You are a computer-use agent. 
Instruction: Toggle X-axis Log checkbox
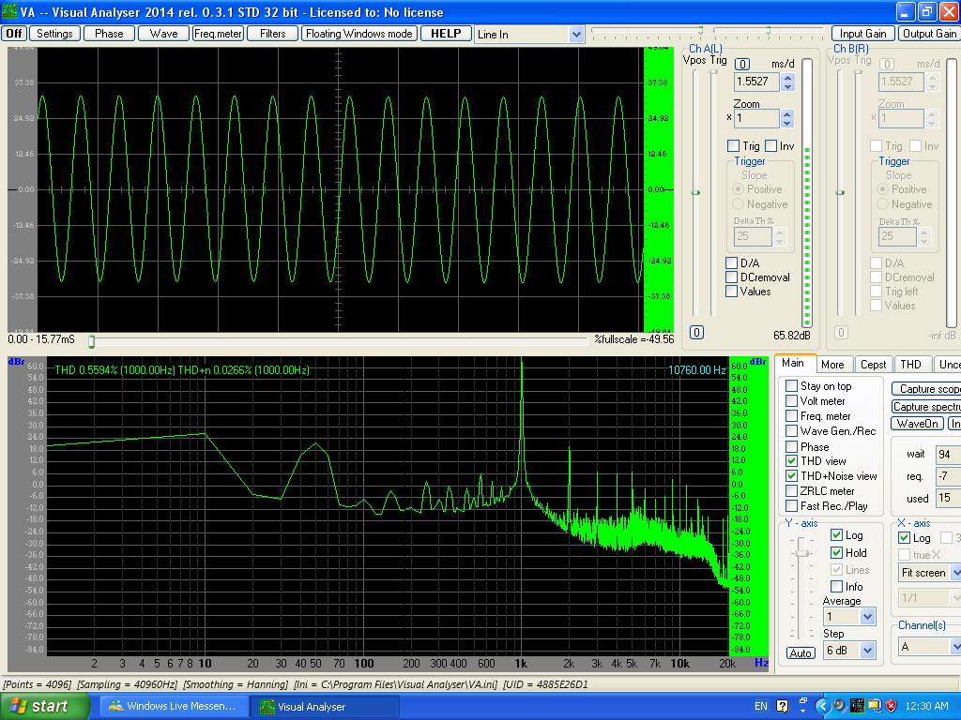click(x=904, y=537)
